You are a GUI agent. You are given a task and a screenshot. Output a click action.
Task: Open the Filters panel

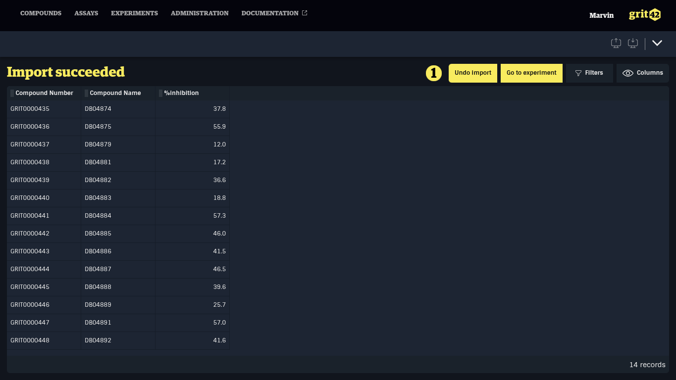pyautogui.click(x=589, y=73)
